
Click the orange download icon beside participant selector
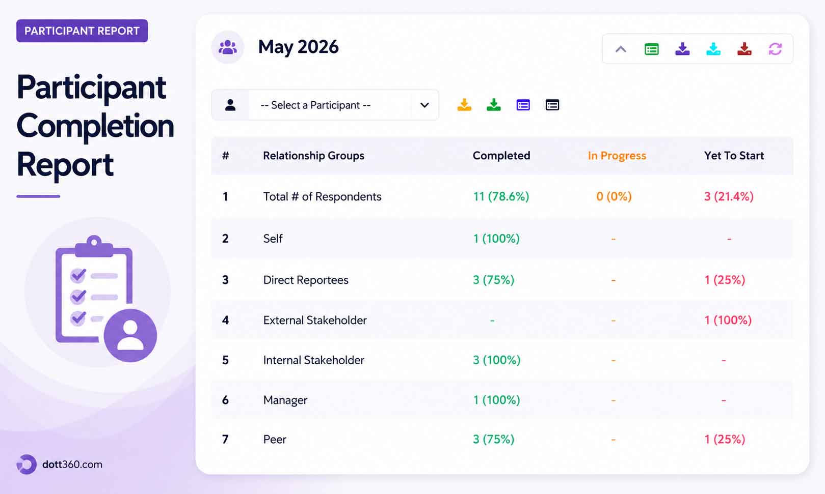tap(464, 105)
